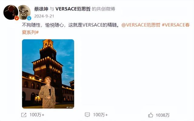The height and width of the screenshot is (121, 194).
Task: Click the person in the patterned suit
Action: point(47,92)
